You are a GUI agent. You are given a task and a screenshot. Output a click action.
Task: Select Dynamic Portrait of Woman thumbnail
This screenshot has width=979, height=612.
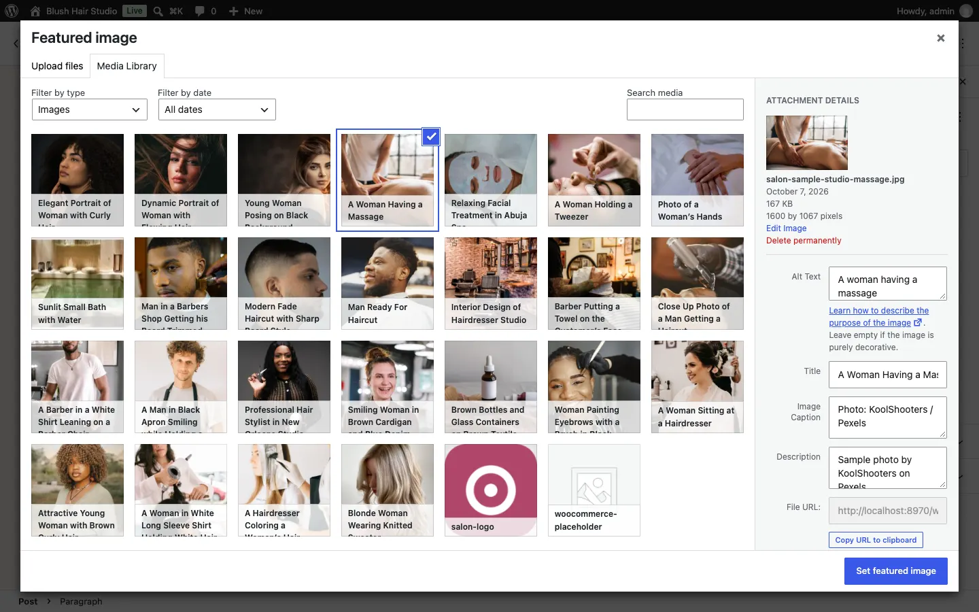[x=181, y=180]
